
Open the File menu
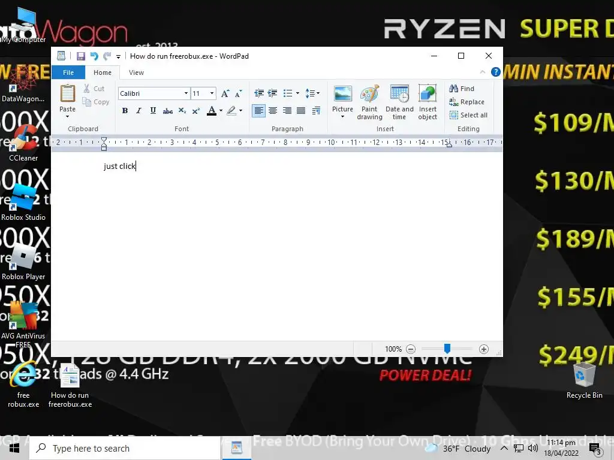click(x=68, y=72)
